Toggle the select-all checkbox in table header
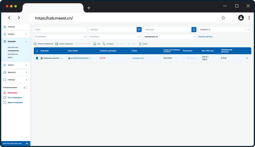The image size is (255, 147). point(37,51)
